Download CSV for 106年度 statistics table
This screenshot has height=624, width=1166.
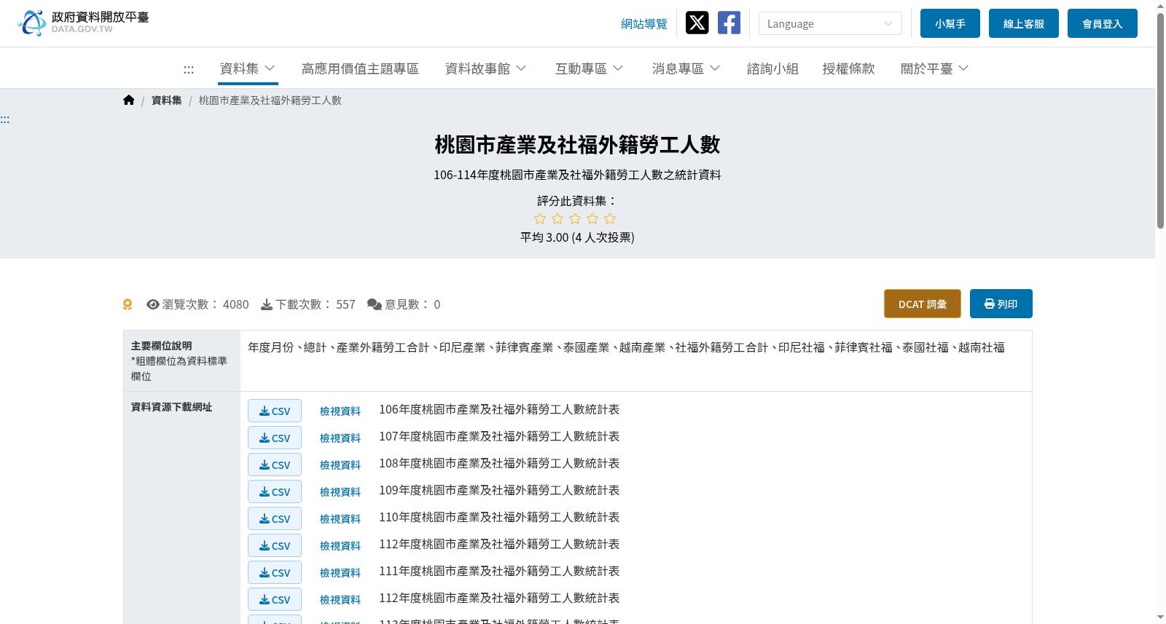coord(275,411)
